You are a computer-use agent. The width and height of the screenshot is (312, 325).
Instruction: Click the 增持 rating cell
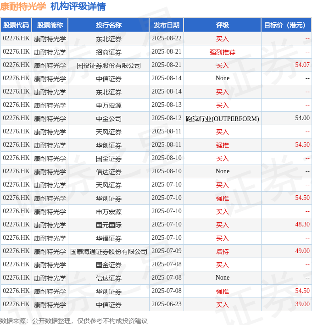pyautogui.click(x=223, y=251)
